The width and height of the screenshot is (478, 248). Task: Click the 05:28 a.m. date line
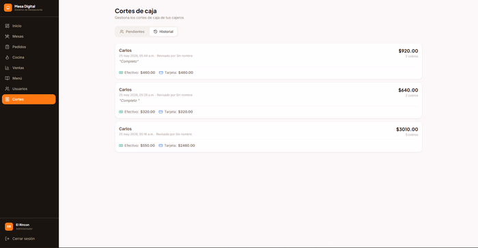(156, 95)
